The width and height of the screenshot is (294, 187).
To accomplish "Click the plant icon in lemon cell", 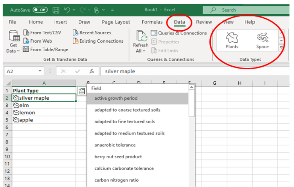I will pyautogui.click(x=16, y=112).
